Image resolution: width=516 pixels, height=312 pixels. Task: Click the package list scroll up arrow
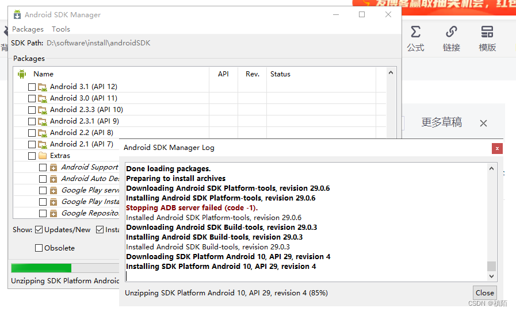[391, 72]
